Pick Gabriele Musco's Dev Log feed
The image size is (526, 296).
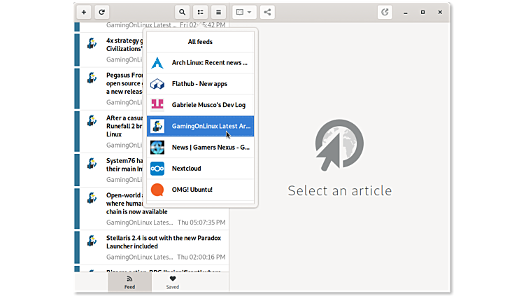[x=200, y=105]
